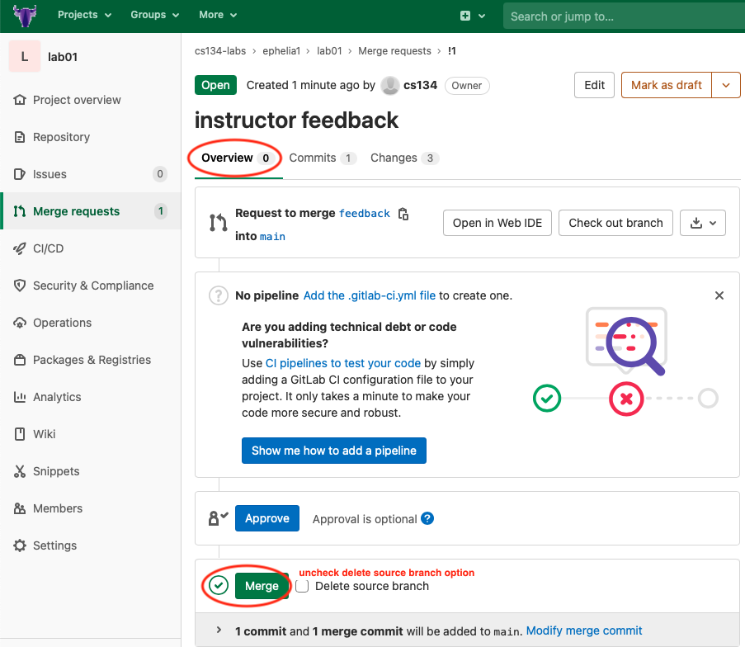This screenshot has height=647, width=745.
Task: Click the Wiki book icon
Action: 20,434
